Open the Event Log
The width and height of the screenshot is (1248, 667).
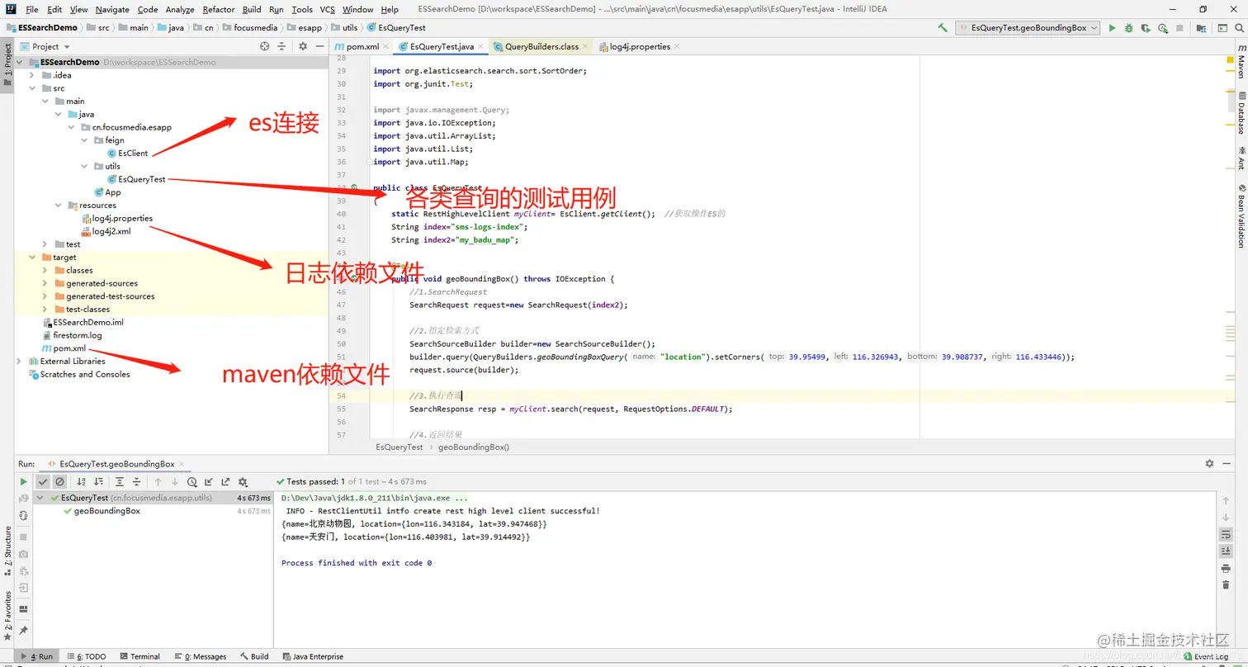tap(1205, 656)
